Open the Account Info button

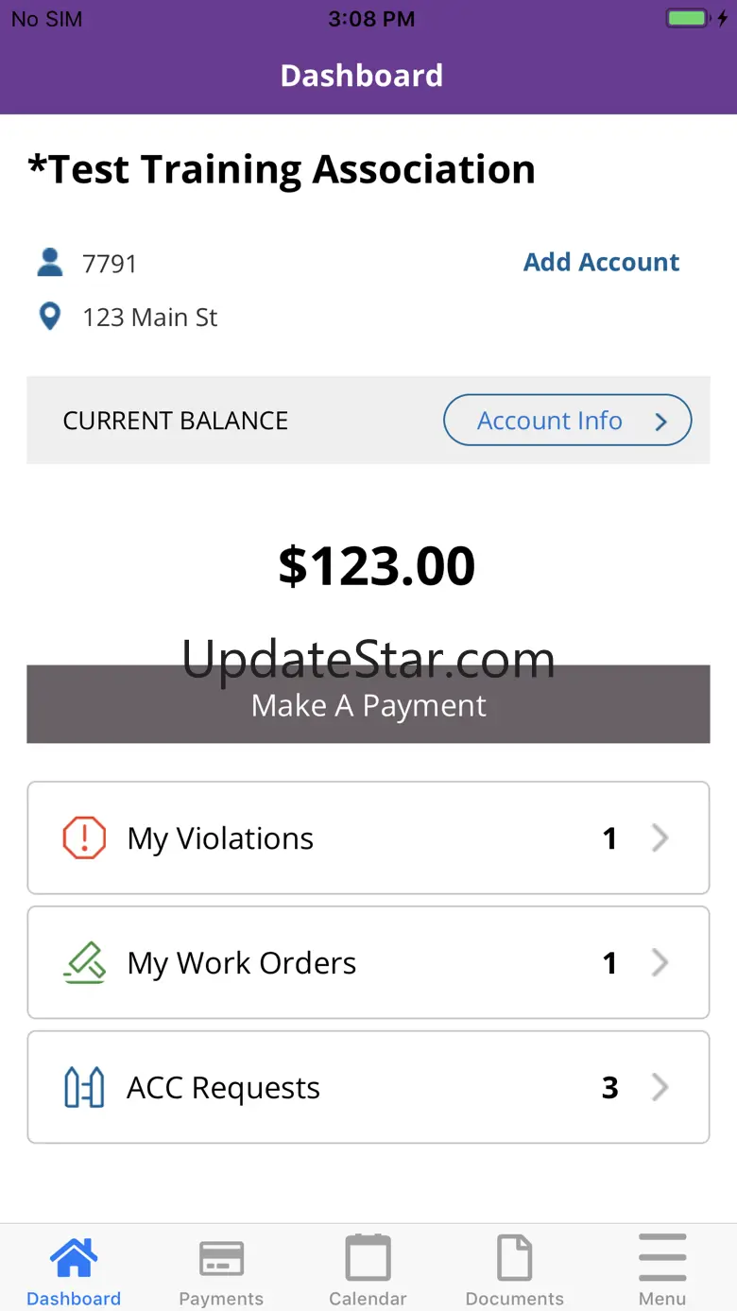pos(567,421)
